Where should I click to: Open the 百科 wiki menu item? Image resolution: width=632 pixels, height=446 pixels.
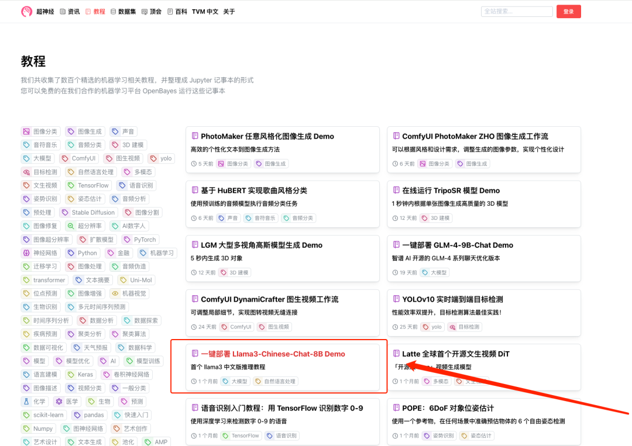pyautogui.click(x=177, y=12)
